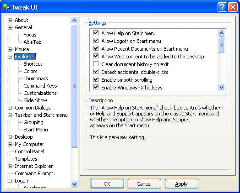
Task: Select the Desktop tree item label
Action: [x=24, y=137]
